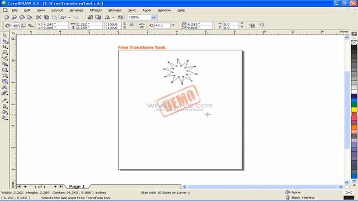This screenshot has width=358, height=201.
Task: Click the horizontal scrollbar right arrow
Action: coord(341,186)
